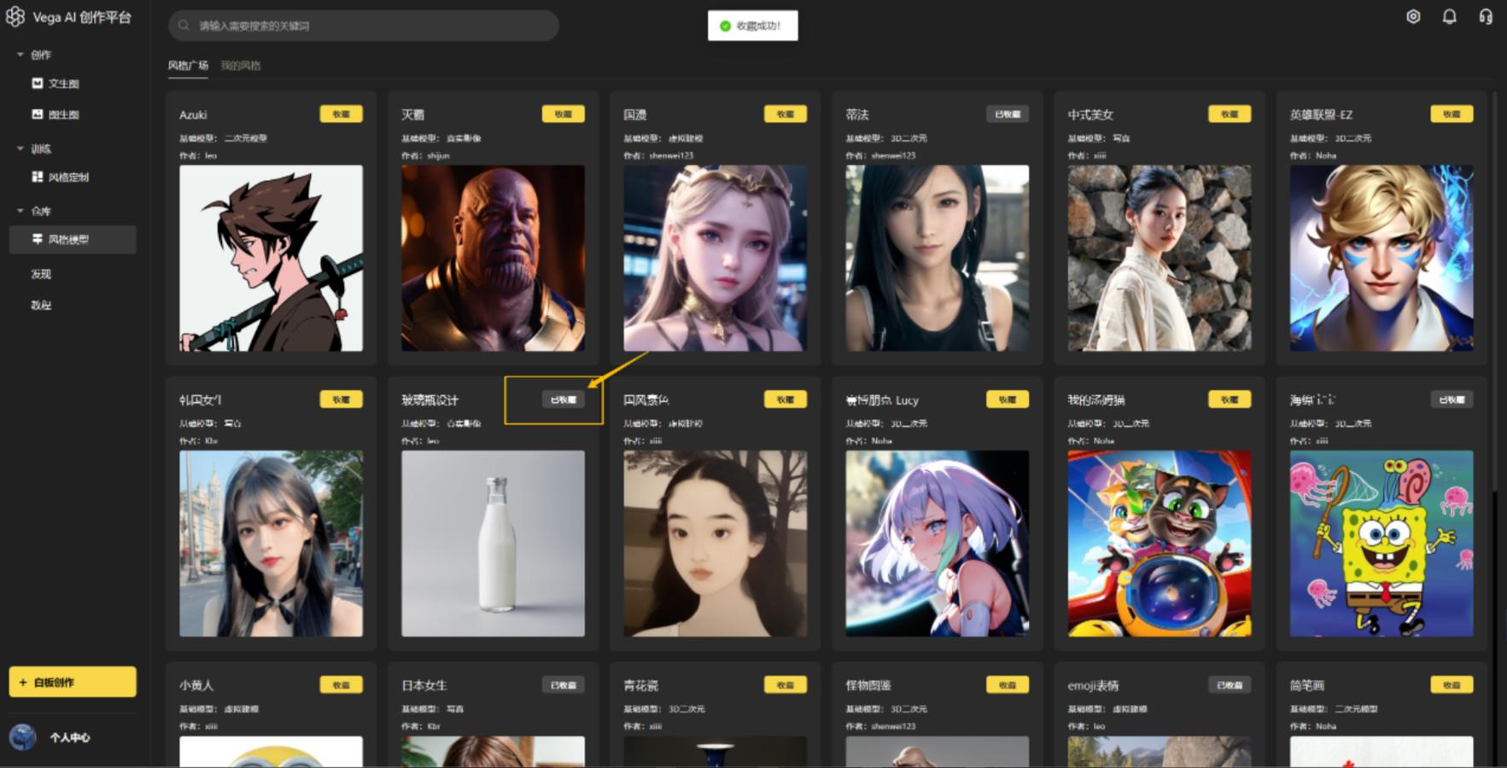Toggle 收藏 on the 国漫 card
This screenshot has height=768, width=1507.
coord(785,113)
